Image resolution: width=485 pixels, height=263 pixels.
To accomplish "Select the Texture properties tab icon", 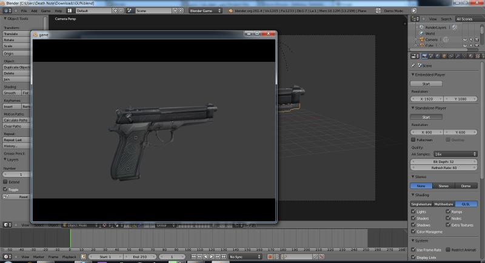I will pyautogui.click(x=478, y=56).
